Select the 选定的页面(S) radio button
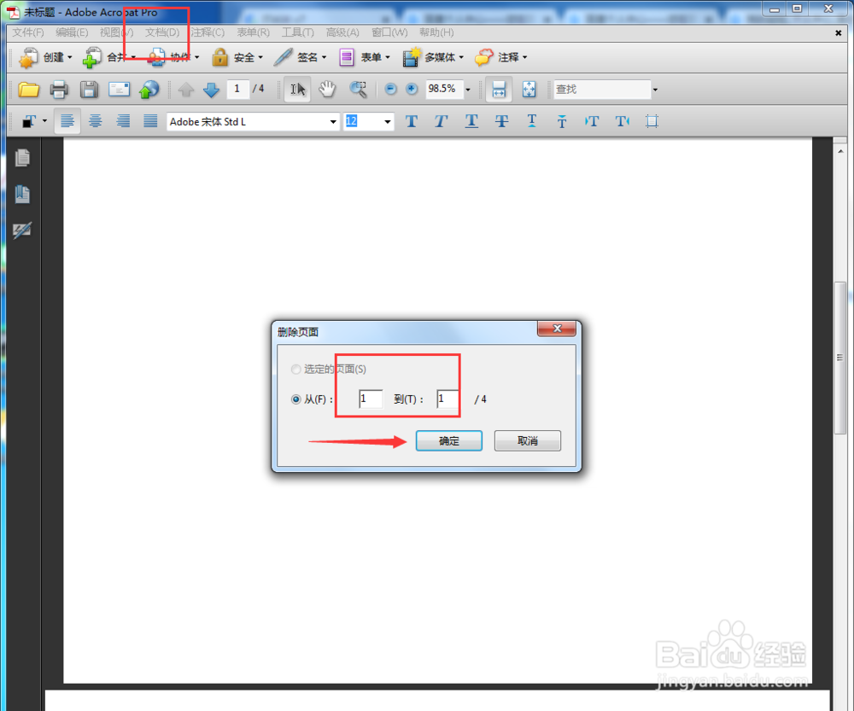Viewport: 854px width, 711px height. 295,370
